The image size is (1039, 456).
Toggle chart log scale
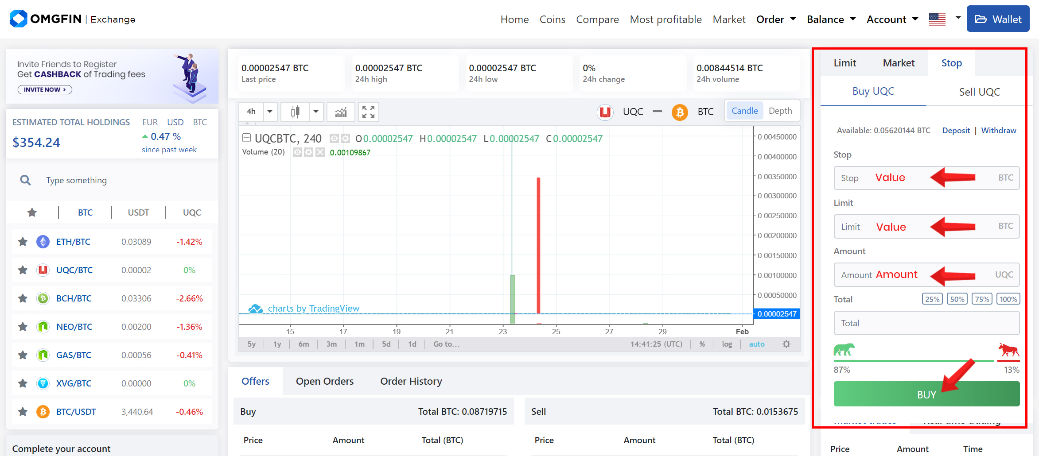(x=727, y=344)
